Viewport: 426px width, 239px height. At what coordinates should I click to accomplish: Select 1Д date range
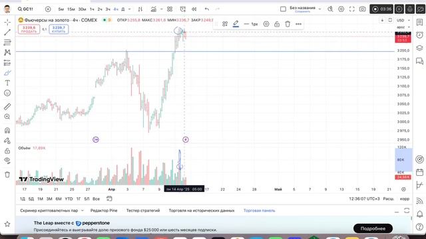[23, 199]
